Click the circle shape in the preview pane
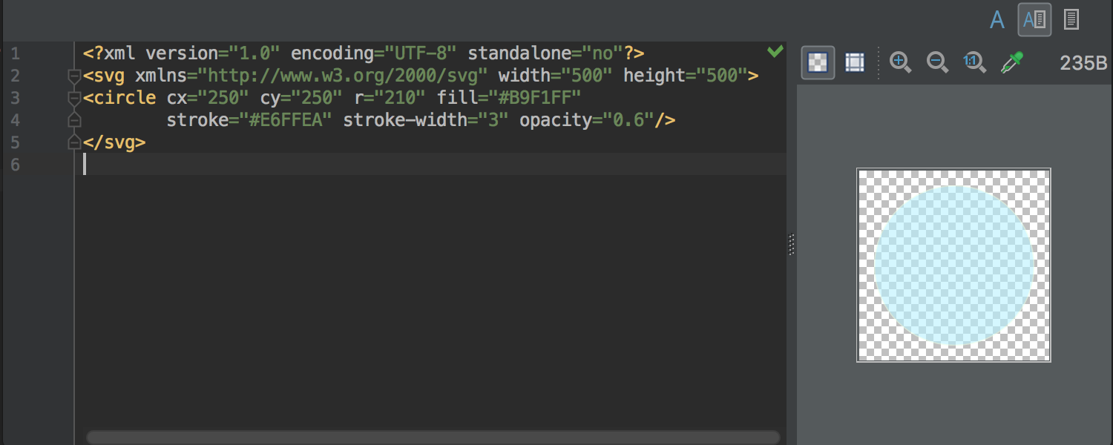 [x=953, y=265]
